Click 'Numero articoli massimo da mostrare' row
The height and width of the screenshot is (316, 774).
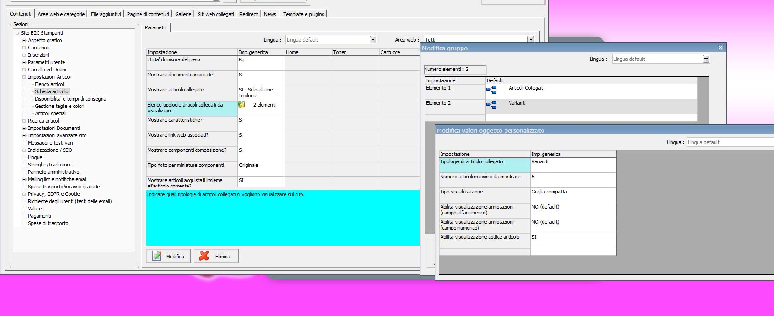(x=527, y=180)
